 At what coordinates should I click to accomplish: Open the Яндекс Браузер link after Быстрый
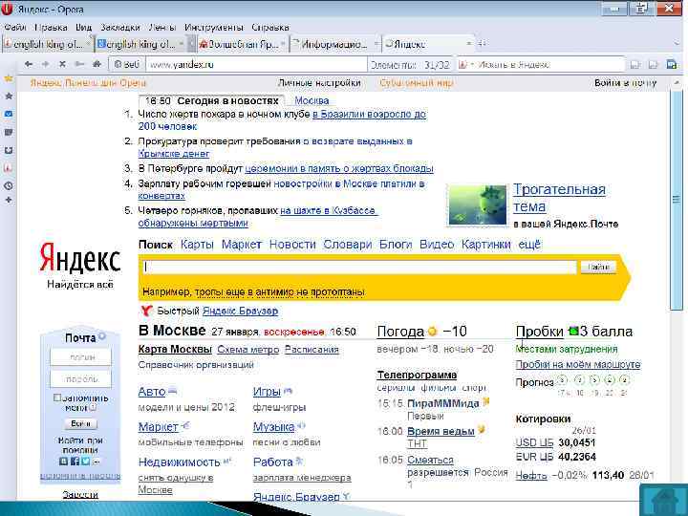click(x=240, y=312)
